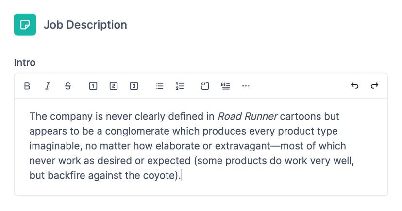Apply heading level 2
Viewport: 402px width, 211px height.
pos(114,86)
